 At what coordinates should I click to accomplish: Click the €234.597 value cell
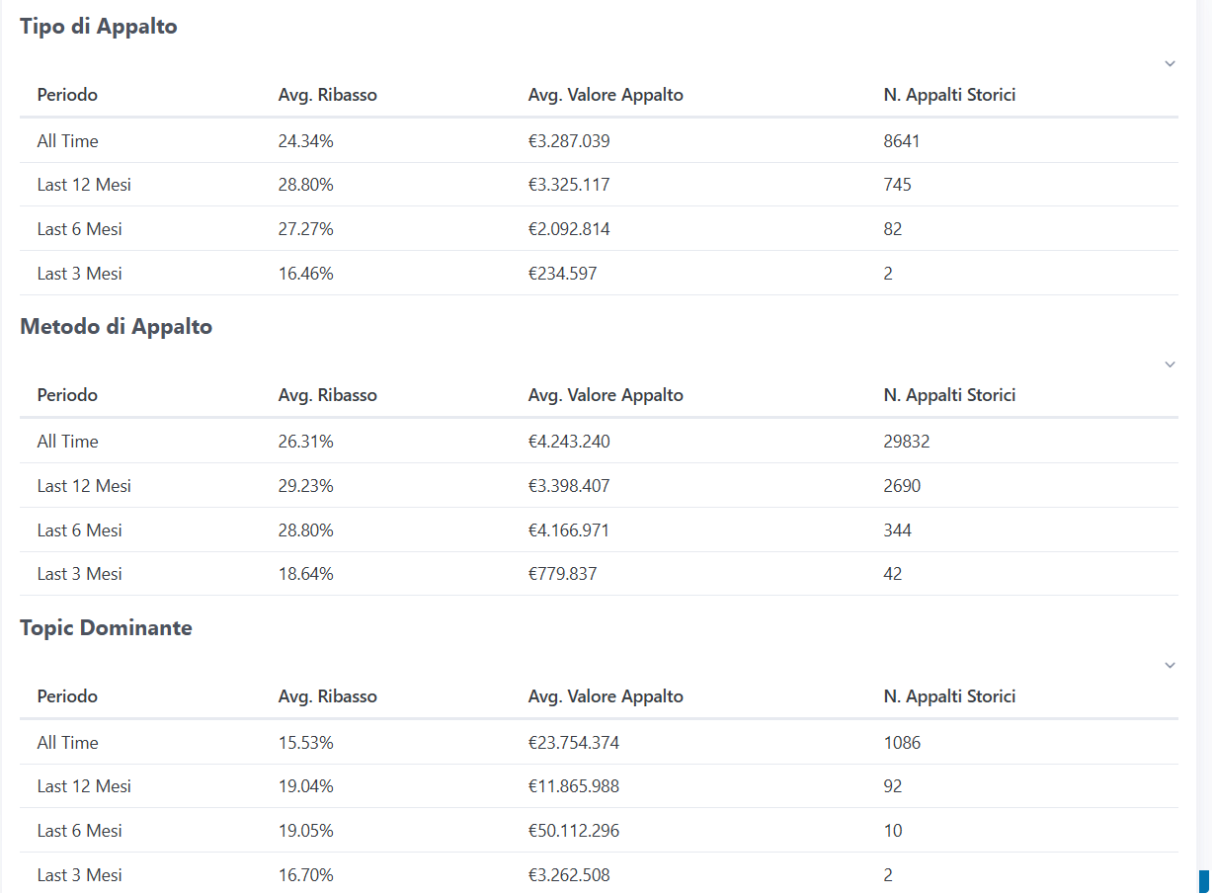tap(562, 274)
